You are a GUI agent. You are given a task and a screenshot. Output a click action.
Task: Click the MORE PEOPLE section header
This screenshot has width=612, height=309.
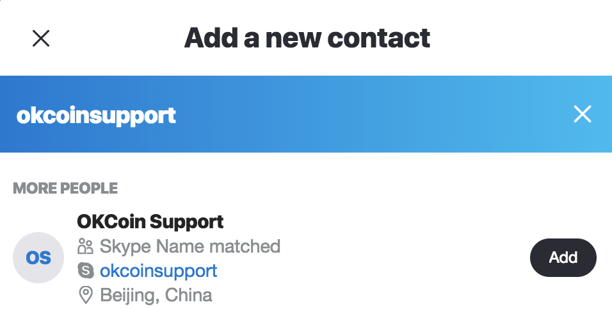click(65, 188)
